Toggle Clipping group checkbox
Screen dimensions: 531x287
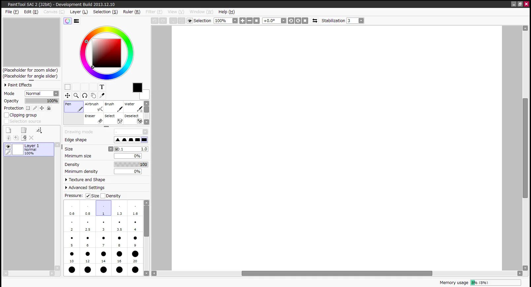tap(6, 115)
